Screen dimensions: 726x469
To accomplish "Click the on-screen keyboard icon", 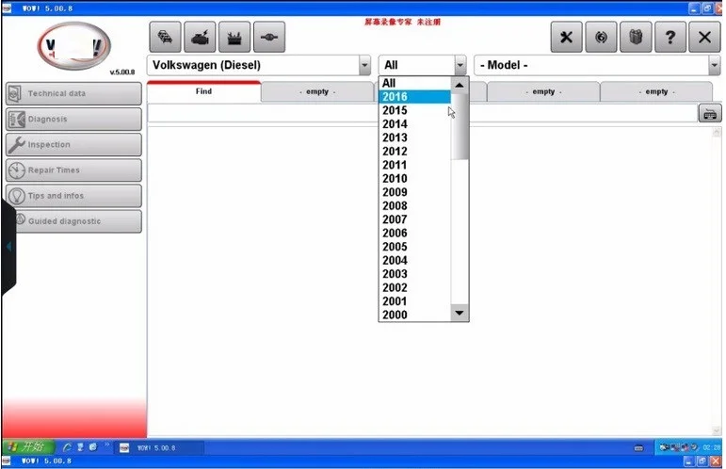I will (x=710, y=113).
